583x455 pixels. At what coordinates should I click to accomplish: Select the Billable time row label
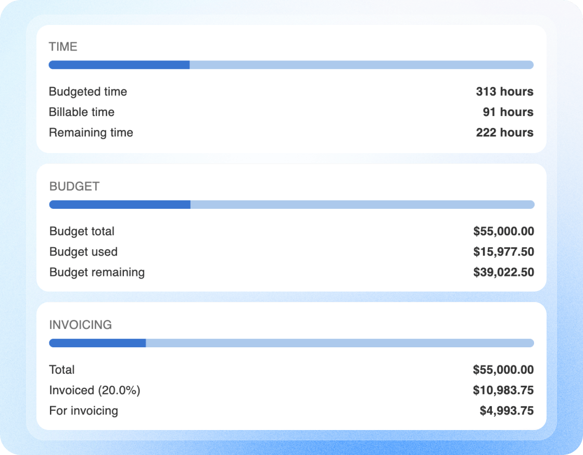(x=82, y=112)
